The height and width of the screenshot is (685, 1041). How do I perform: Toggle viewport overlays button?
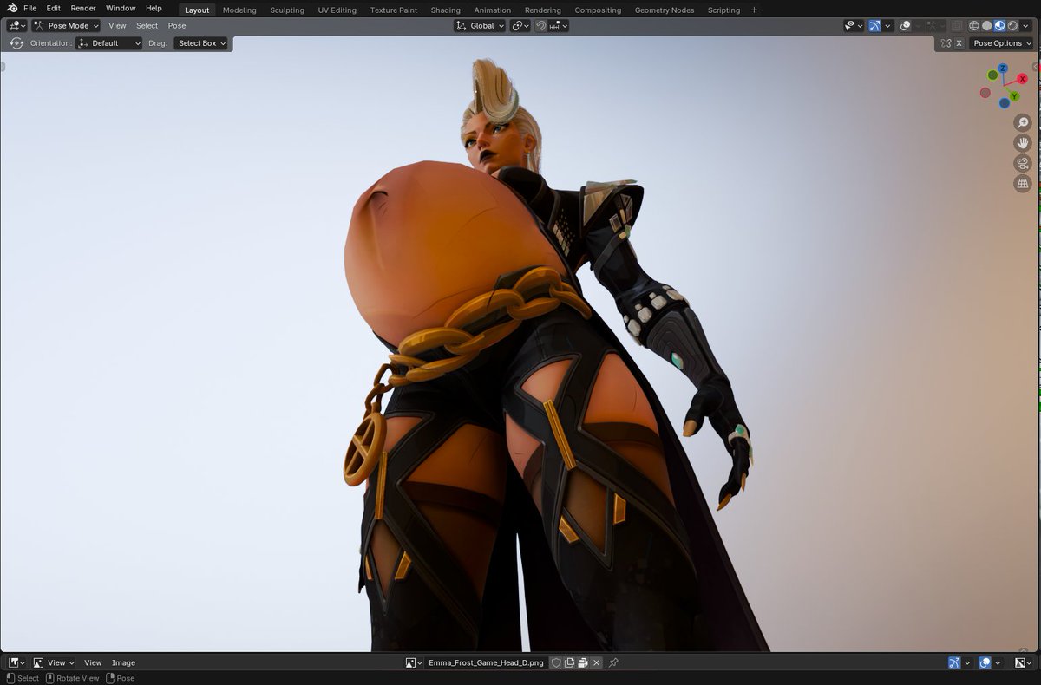[906, 26]
